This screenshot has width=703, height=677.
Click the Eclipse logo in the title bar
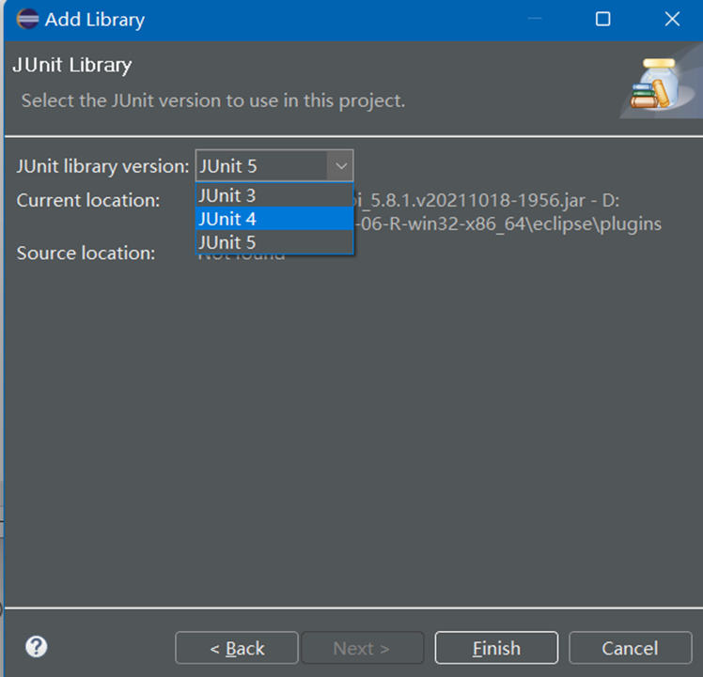(x=26, y=19)
